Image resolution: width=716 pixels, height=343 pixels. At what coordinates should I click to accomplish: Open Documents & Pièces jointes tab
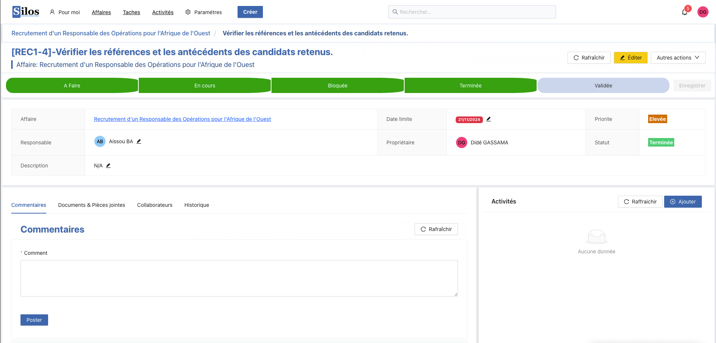(91, 205)
